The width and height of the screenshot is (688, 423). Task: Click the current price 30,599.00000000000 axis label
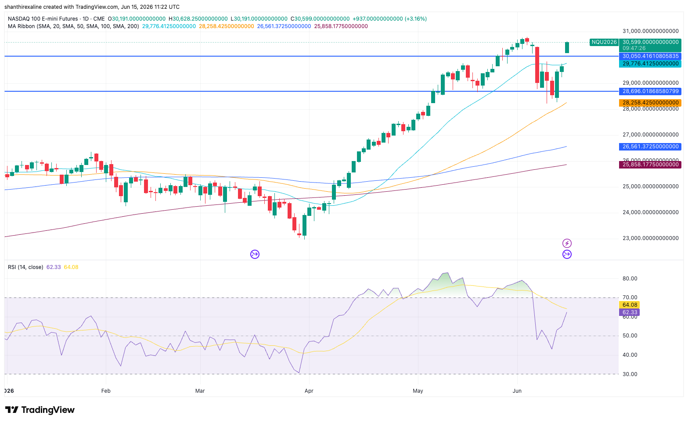coord(650,42)
